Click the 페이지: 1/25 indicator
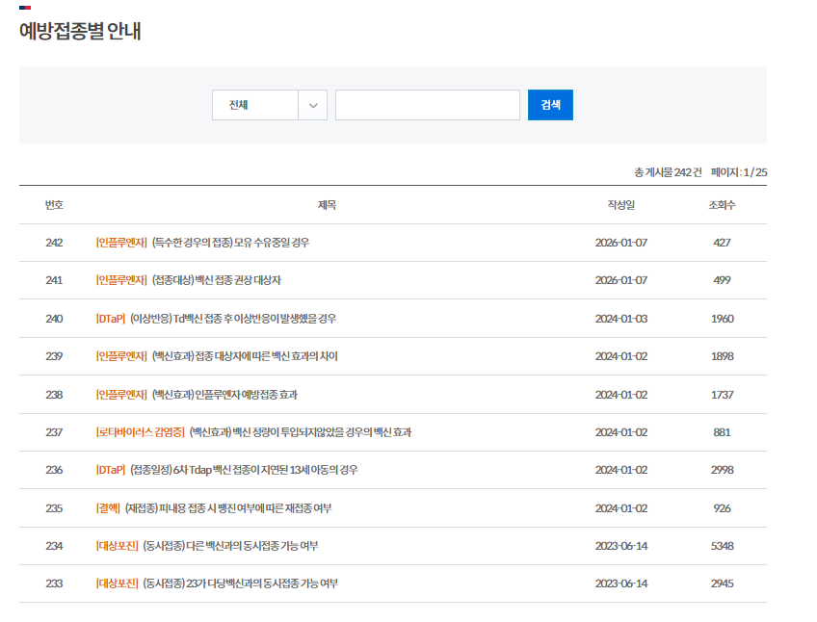817x622 pixels. pos(739,172)
